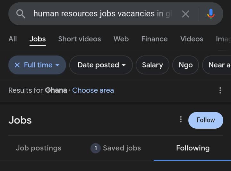Select the Job postings tab
This screenshot has width=231, height=171.
tap(38, 148)
